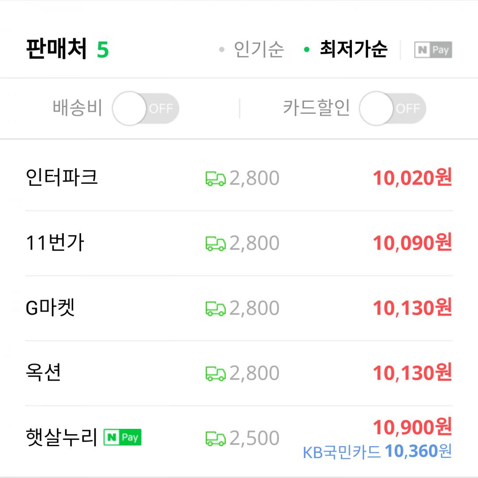
Task: Click delivery truck icon in 인터파크 row
Action: coord(216,178)
